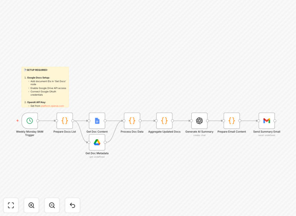
Task: Open the Get Doc Metadata Google Drive node
Action: [x=97, y=142]
